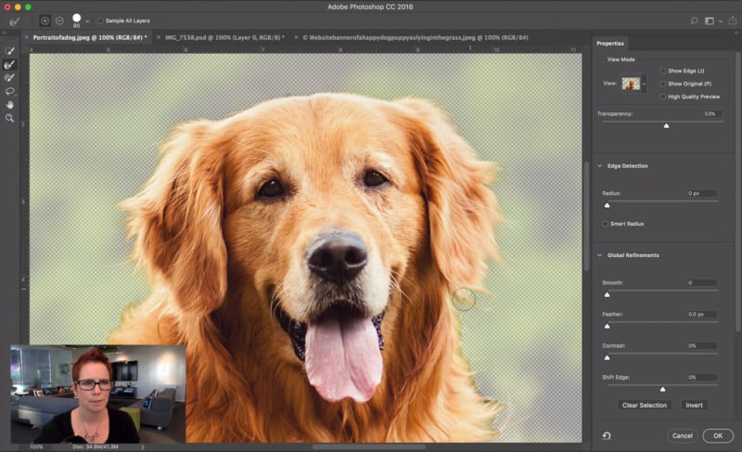Close the Portraitofadog.jpeg tab
This screenshot has height=452, width=742.
pos(27,37)
